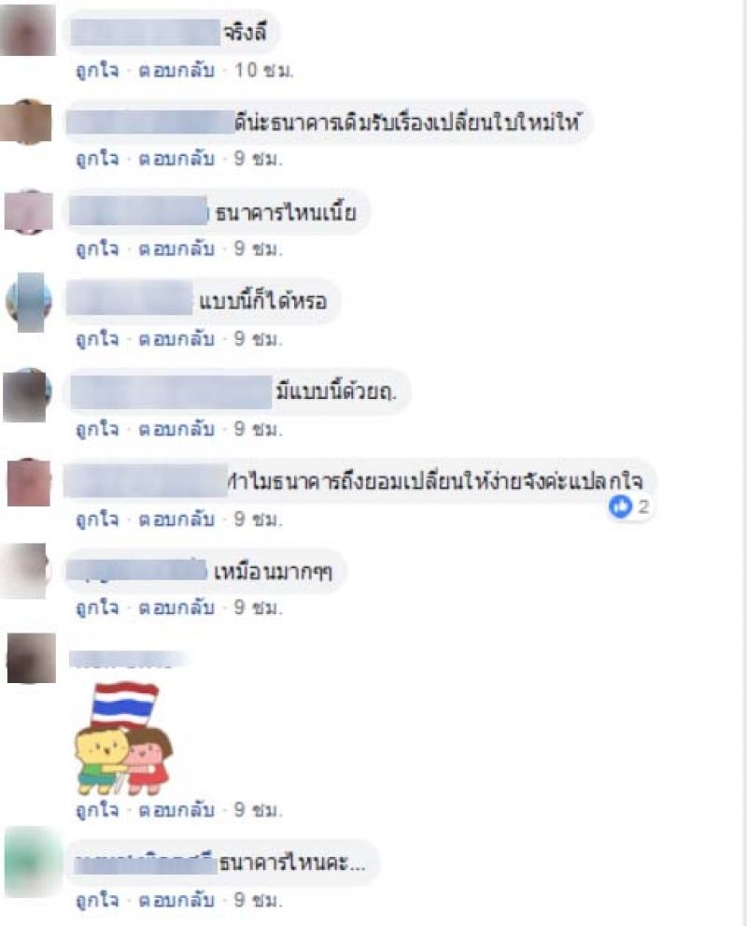
Task: Click ถูกใจ under the flag sticker comment
Action: (97, 809)
